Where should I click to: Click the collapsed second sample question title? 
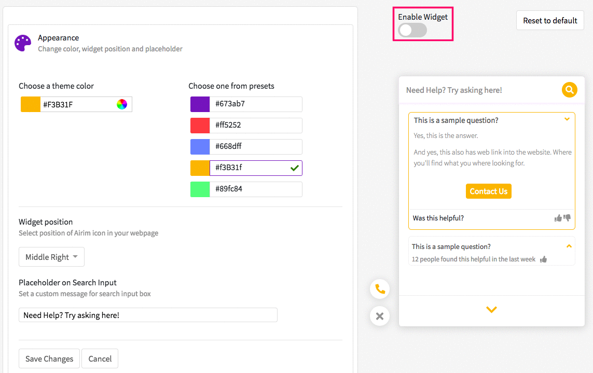click(x=451, y=246)
